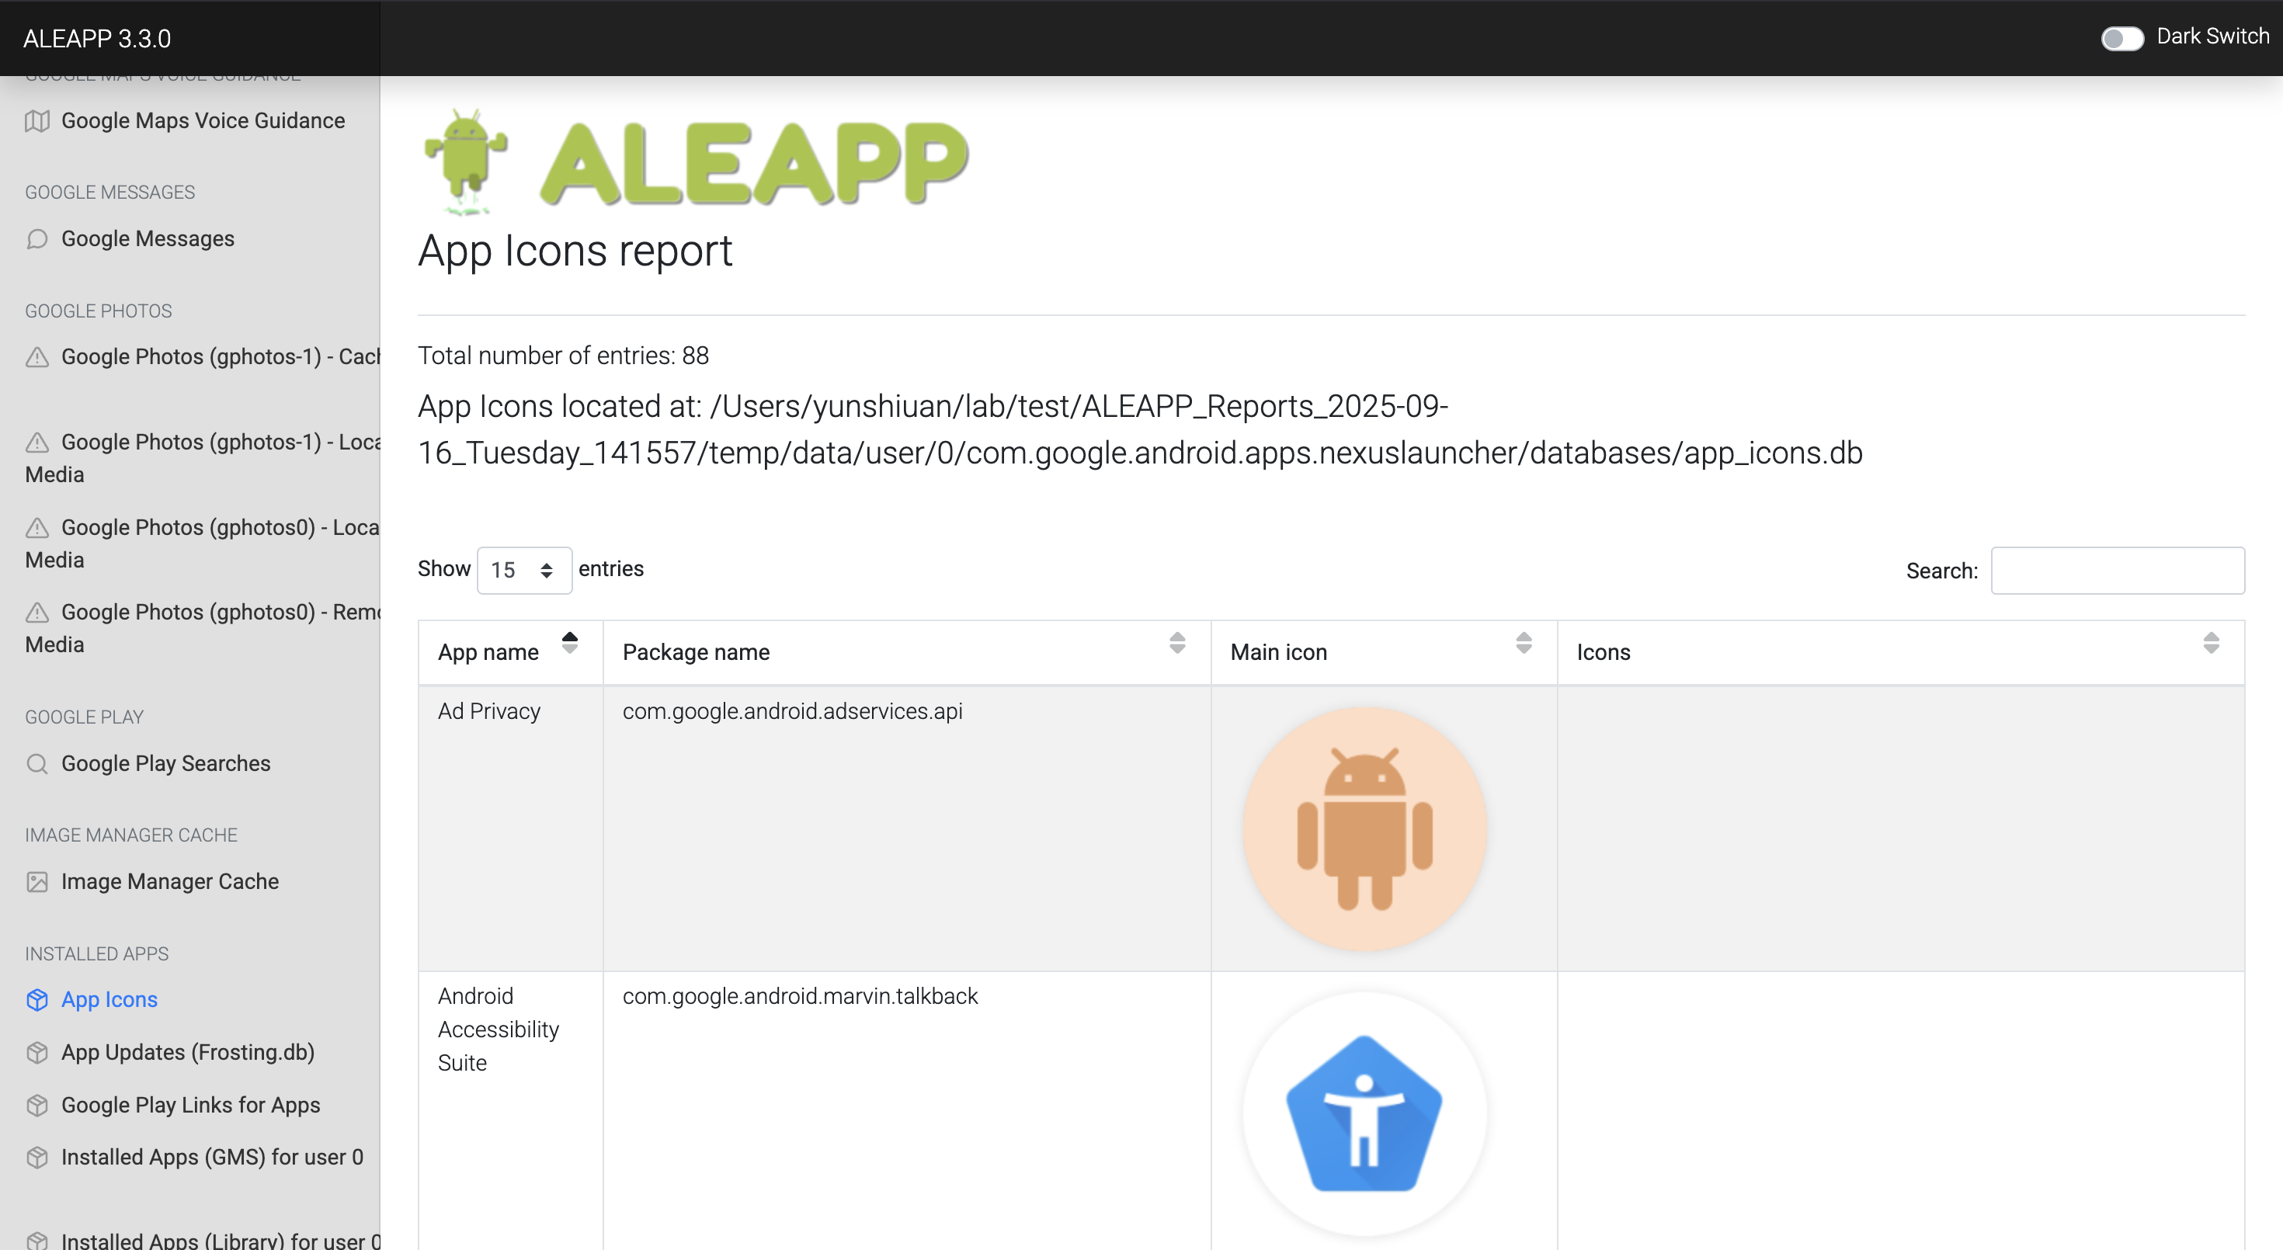Click image icon beside Image Manager Cache
2283x1250 pixels.
[x=37, y=881]
